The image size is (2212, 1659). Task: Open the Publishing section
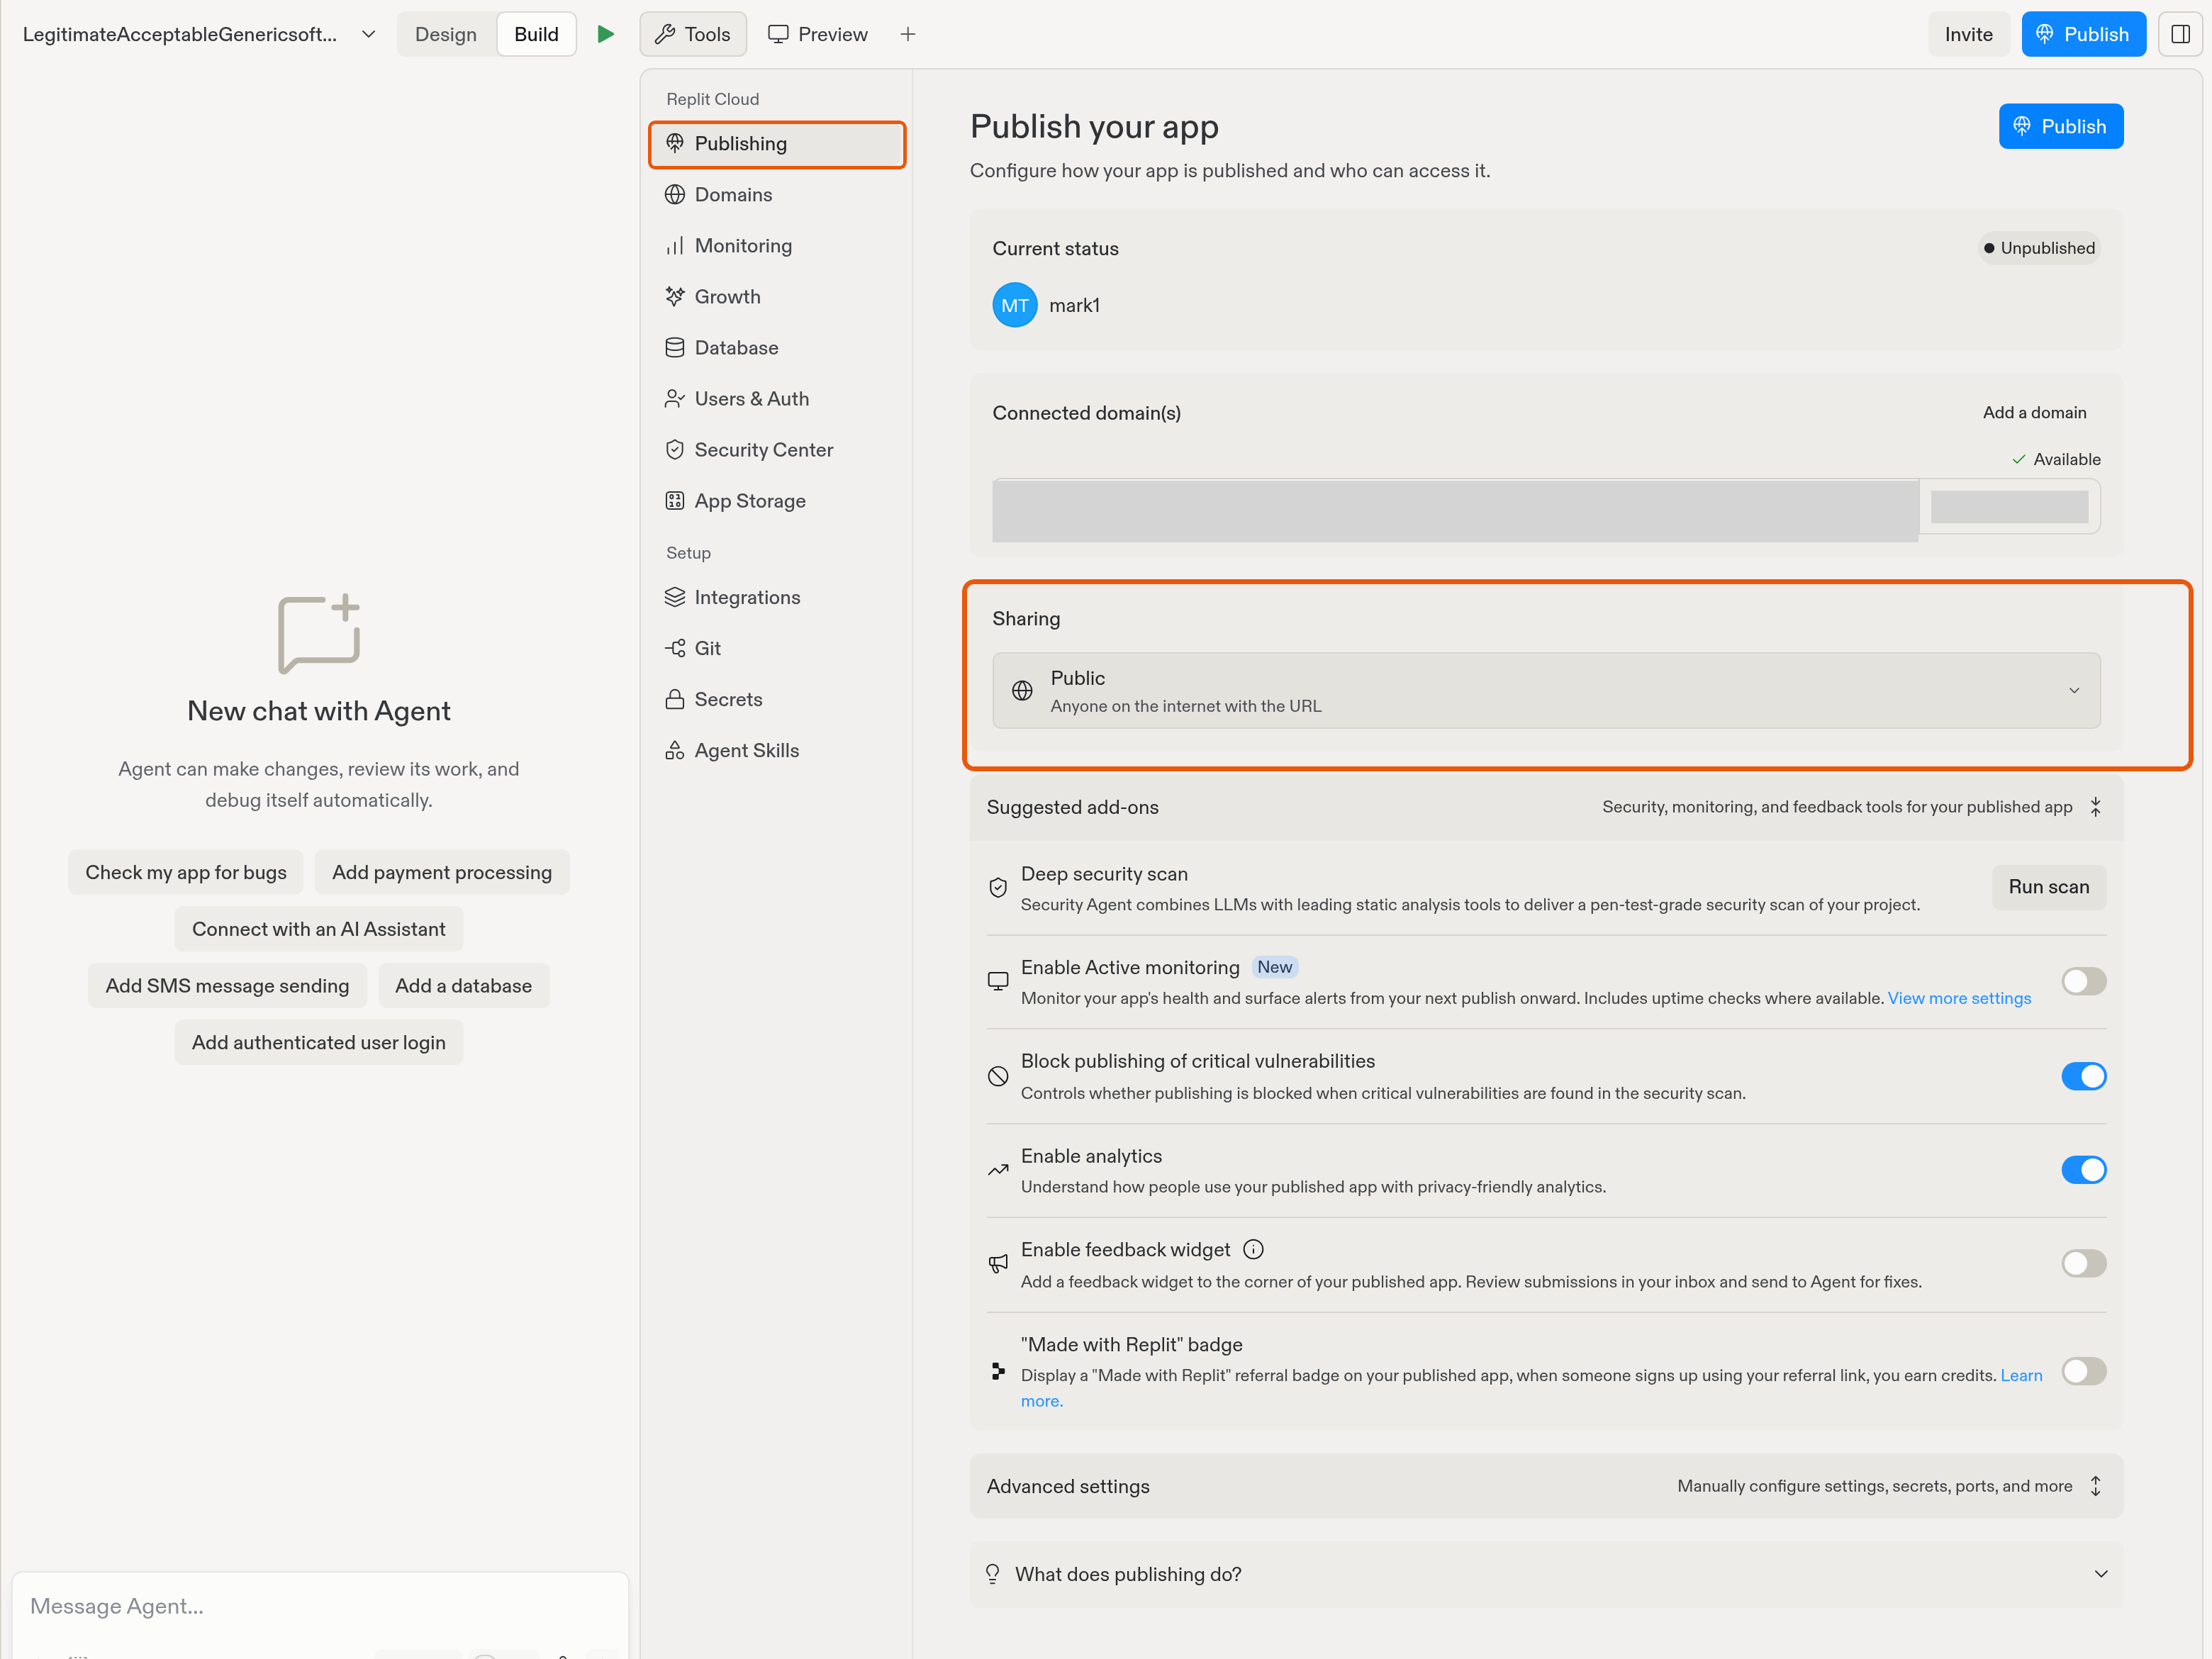(777, 144)
